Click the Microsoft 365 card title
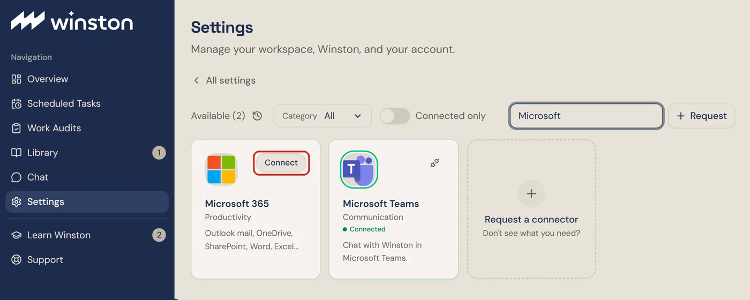 237,204
